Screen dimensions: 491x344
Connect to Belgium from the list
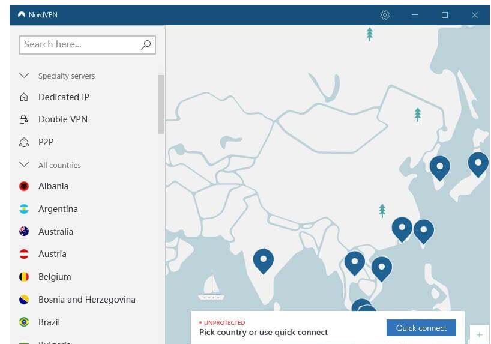pos(55,277)
